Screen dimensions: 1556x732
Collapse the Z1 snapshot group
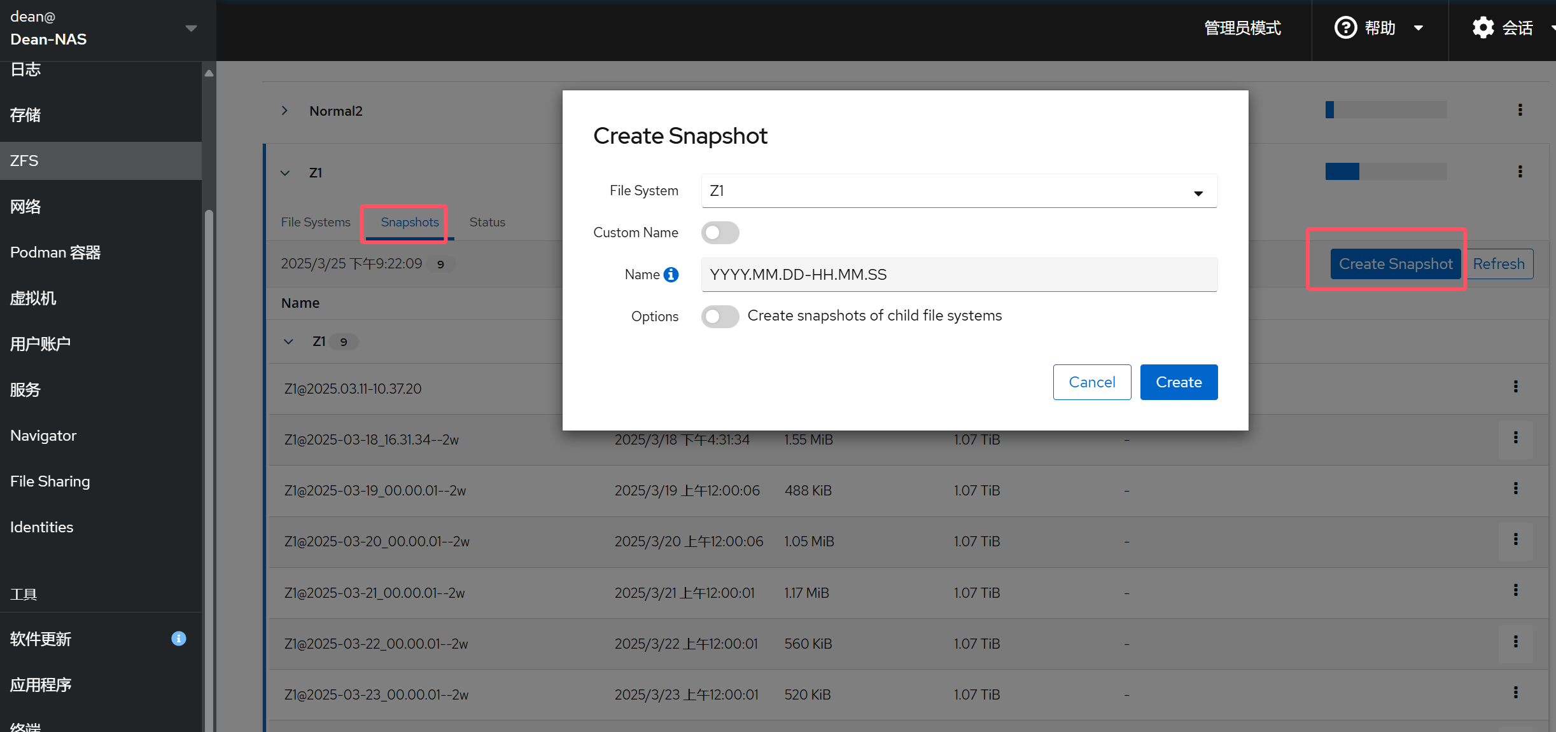pyautogui.click(x=288, y=342)
